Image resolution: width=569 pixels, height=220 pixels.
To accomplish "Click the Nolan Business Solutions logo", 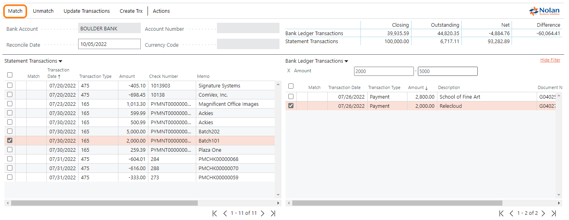I will pyautogui.click(x=544, y=11).
